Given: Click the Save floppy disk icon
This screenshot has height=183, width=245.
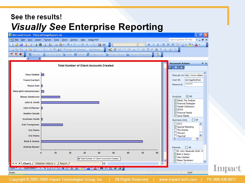Looking at the screenshot, I should click(x=21, y=45).
